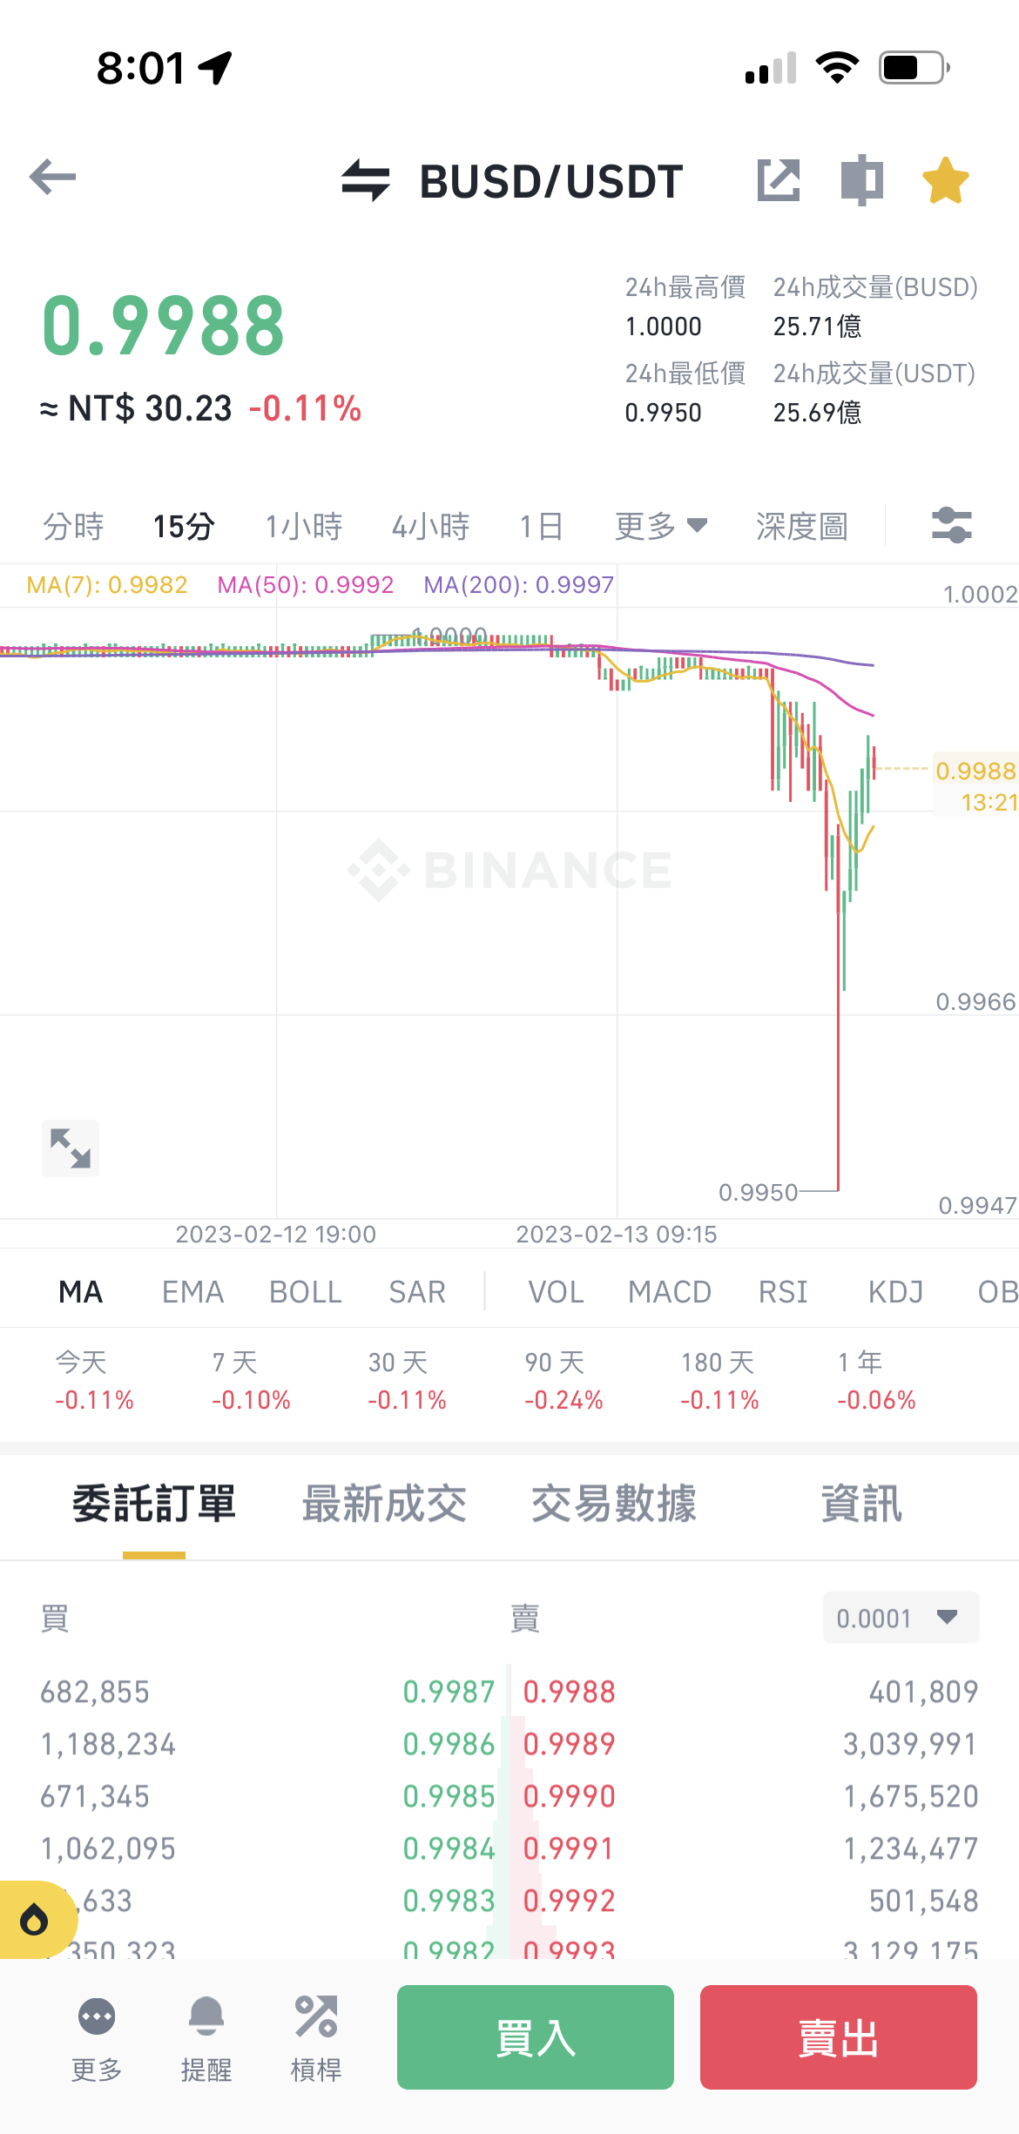The height and width of the screenshot is (2134, 1019).
Task: Tap the green 買入 button
Action: (x=536, y=2037)
